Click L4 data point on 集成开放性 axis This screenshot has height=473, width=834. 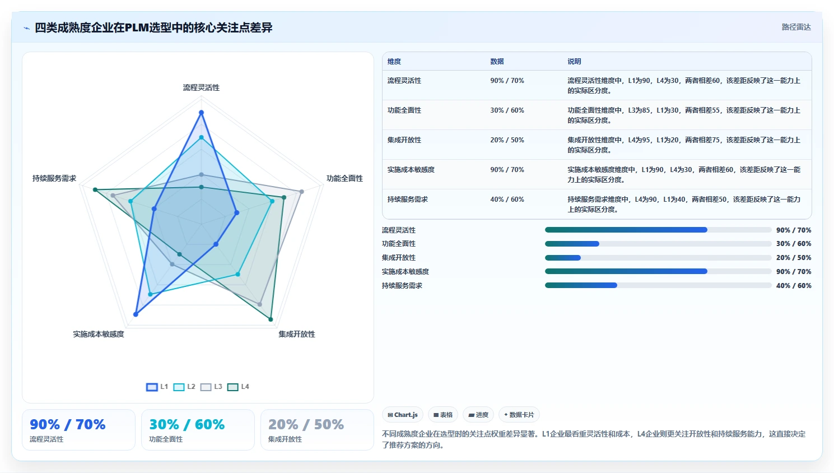[x=271, y=319]
